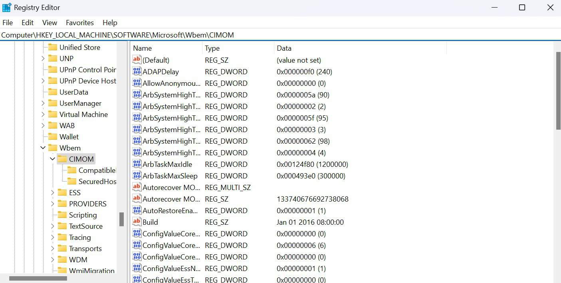Click the REG_MULTI_SZ type cell
The width and height of the screenshot is (561, 283).
click(x=228, y=187)
